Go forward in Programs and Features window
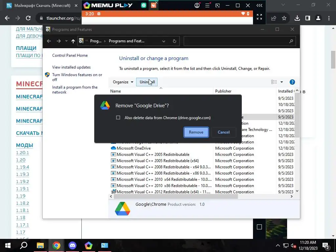The image size is (336, 252). pos(58,41)
